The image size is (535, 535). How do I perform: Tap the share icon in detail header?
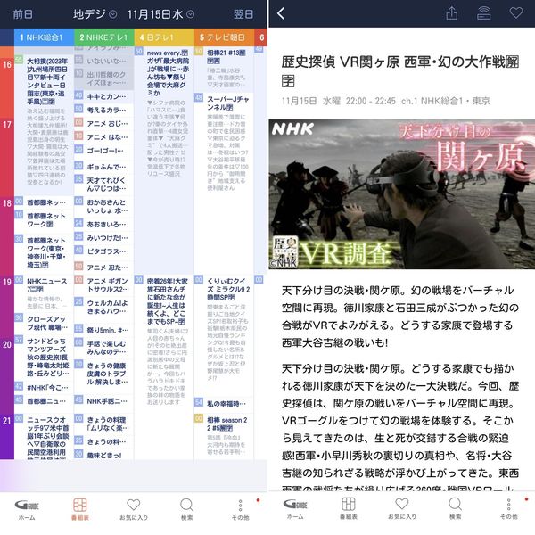(x=451, y=13)
